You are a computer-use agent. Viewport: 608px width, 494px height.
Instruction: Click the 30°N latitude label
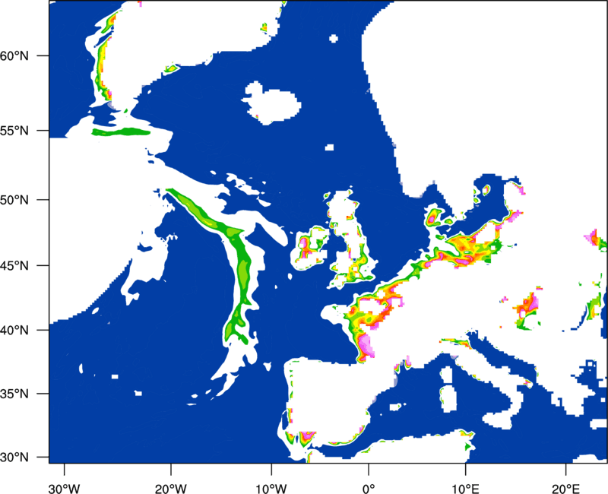[x=14, y=458]
